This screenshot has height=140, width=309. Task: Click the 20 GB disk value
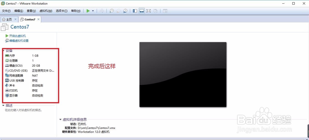[x=36, y=66]
